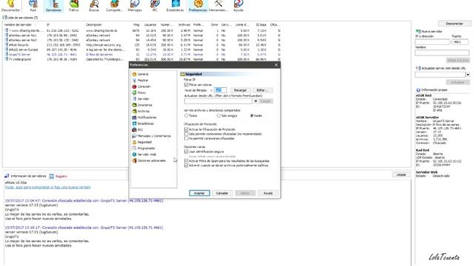The image size is (474, 266).
Task: Open the Compartidos toolbar icon
Action: [114, 6]
